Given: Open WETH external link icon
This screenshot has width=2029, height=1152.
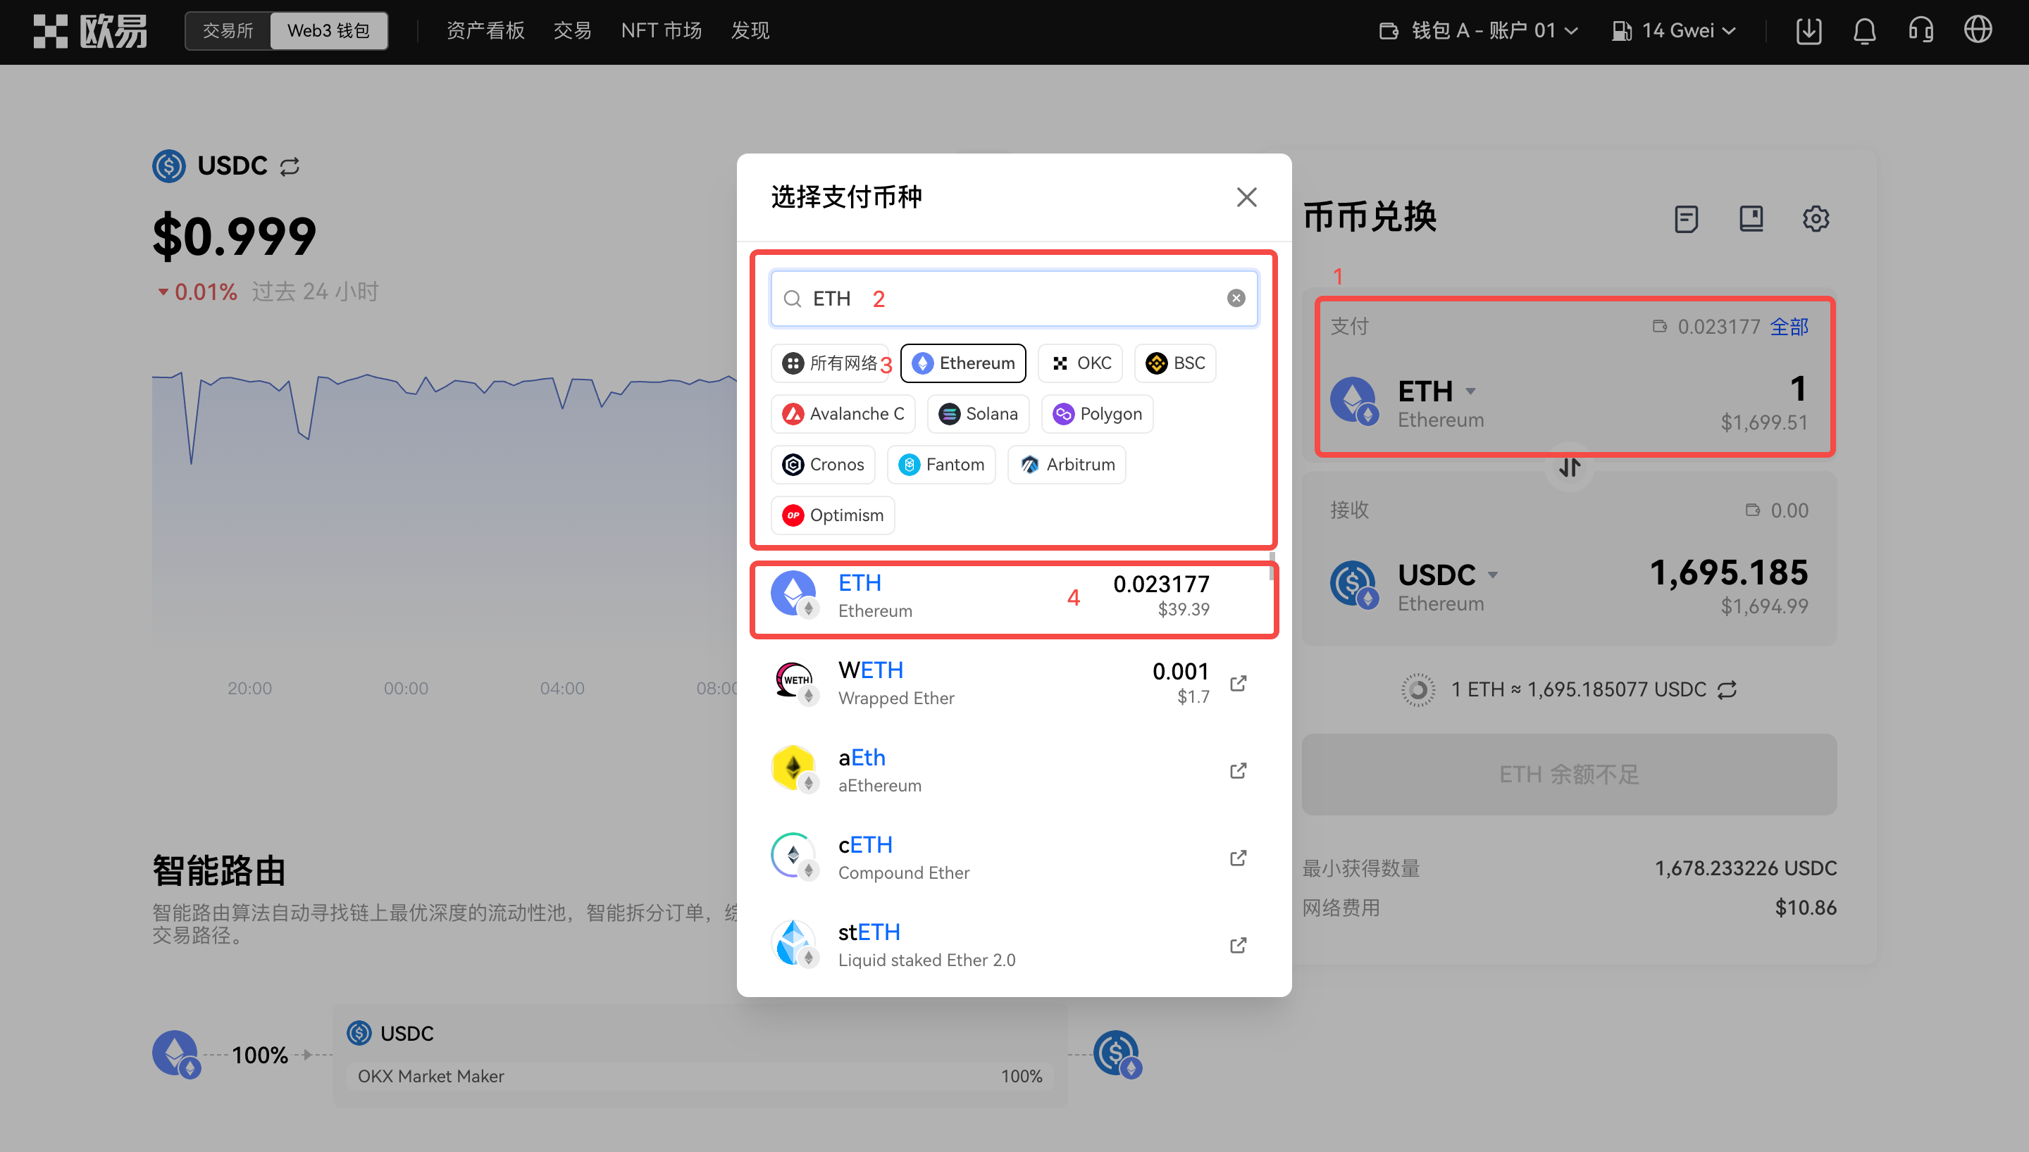Looking at the screenshot, I should [x=1239, y=683].
